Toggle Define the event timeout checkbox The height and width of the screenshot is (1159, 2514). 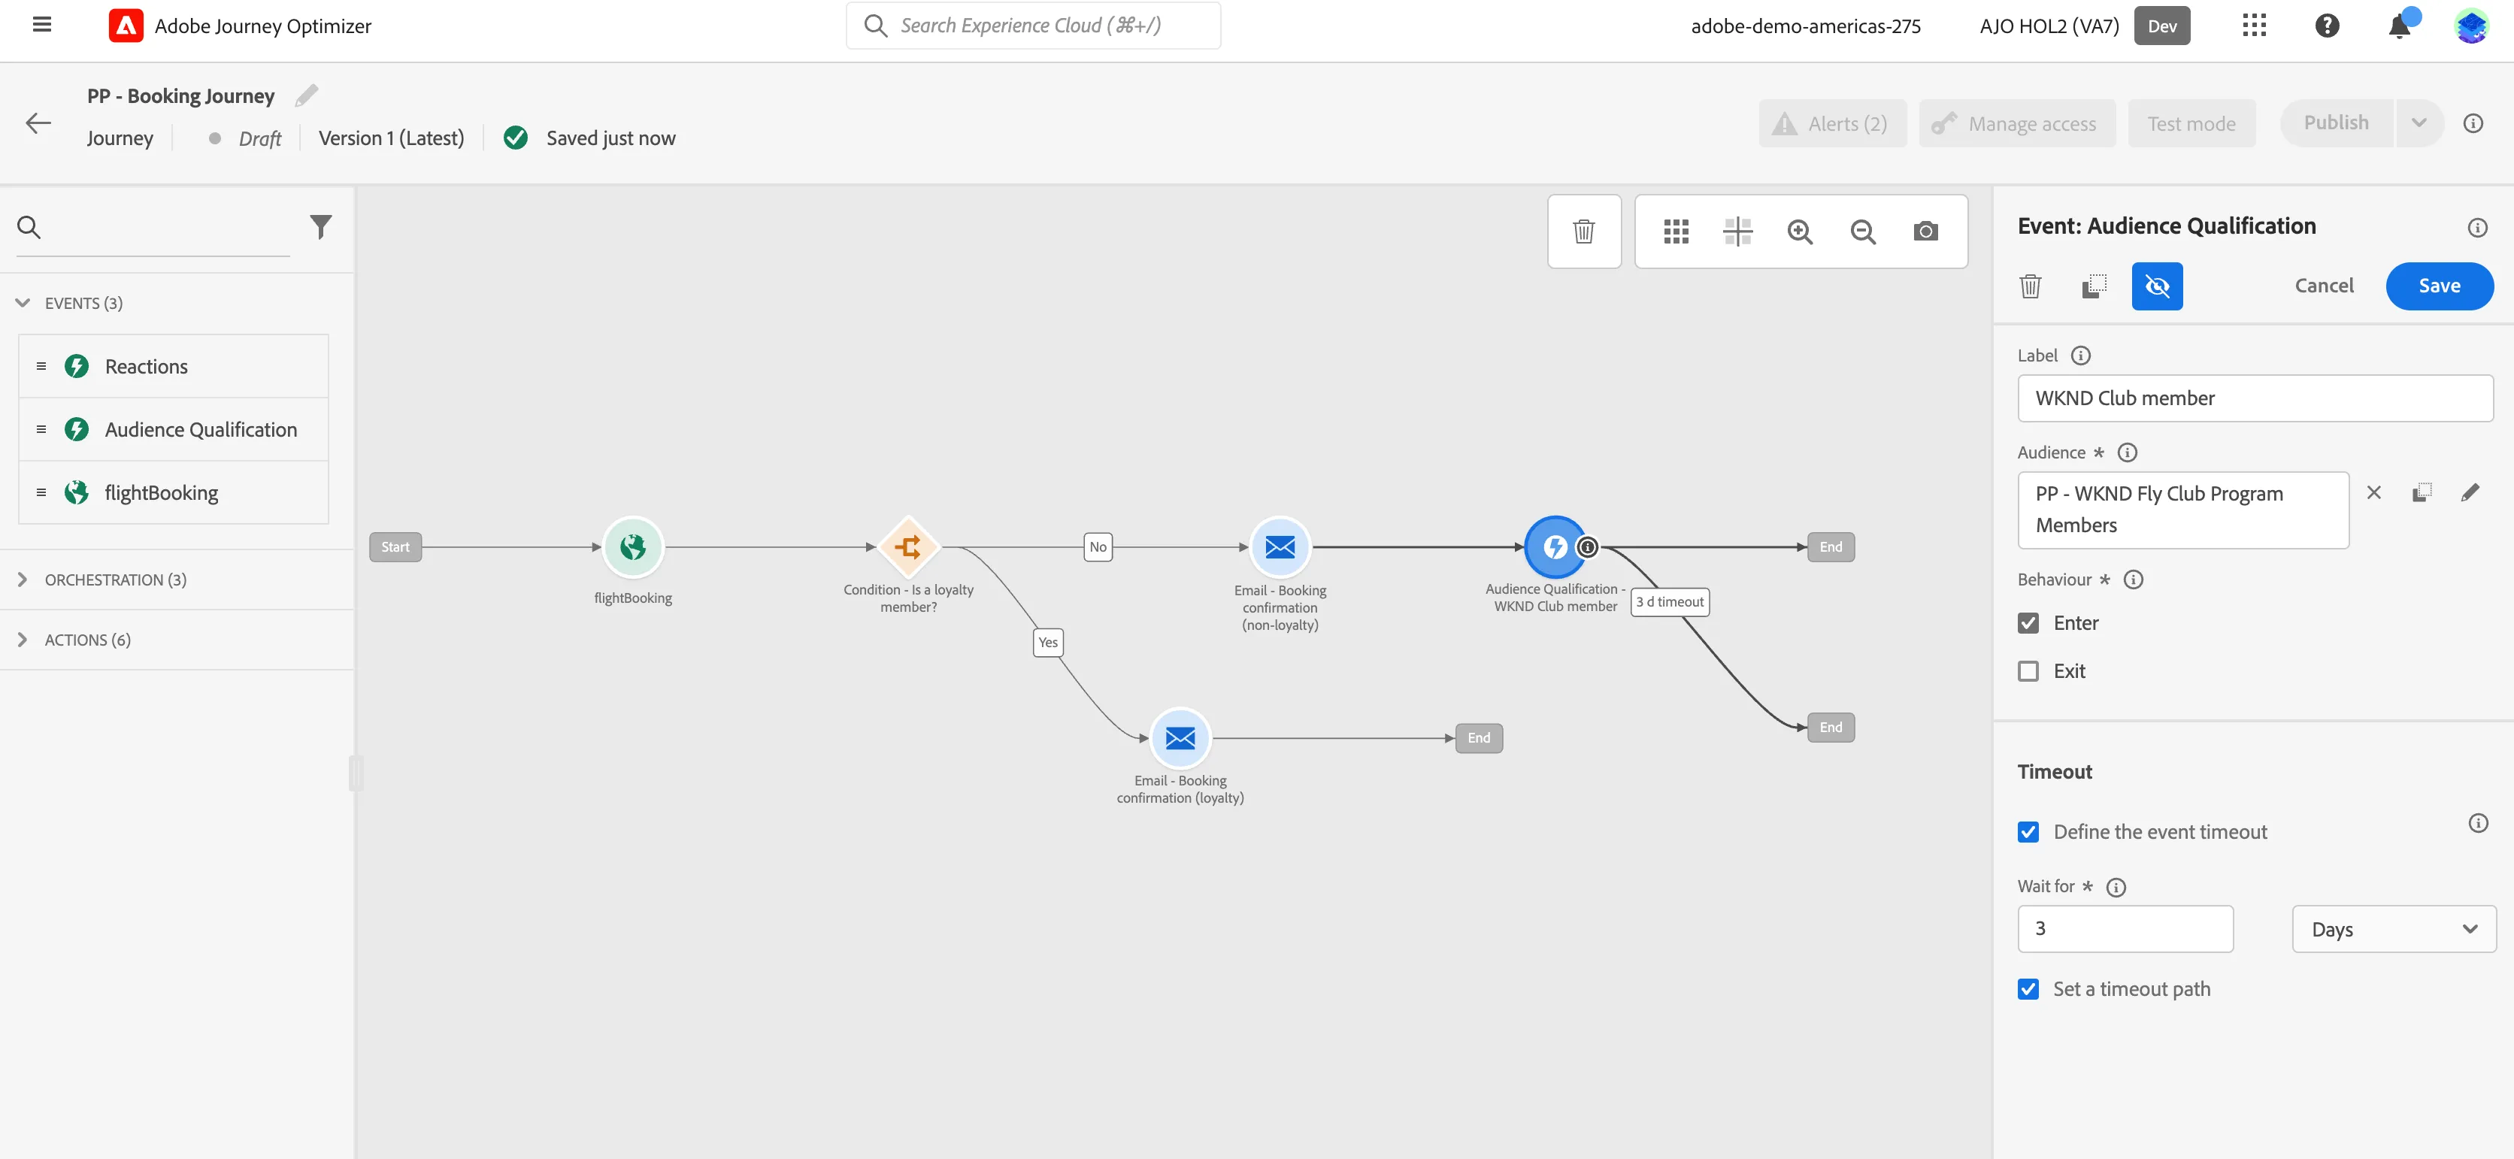coord(2028,832)
